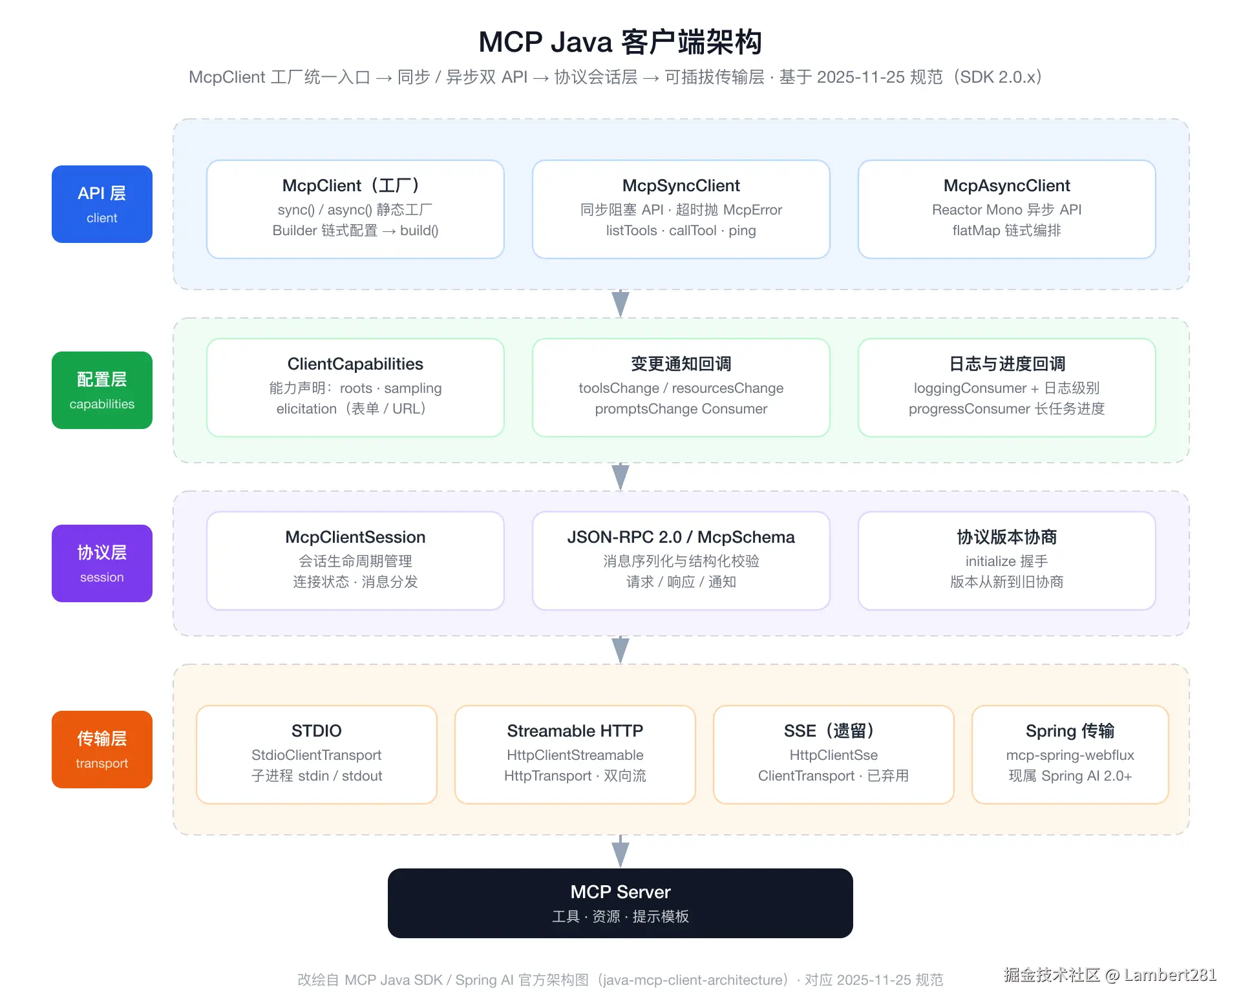1241x1008 pixels.
Task: Select the McpSyncClient card
Action: coord(681,209)
